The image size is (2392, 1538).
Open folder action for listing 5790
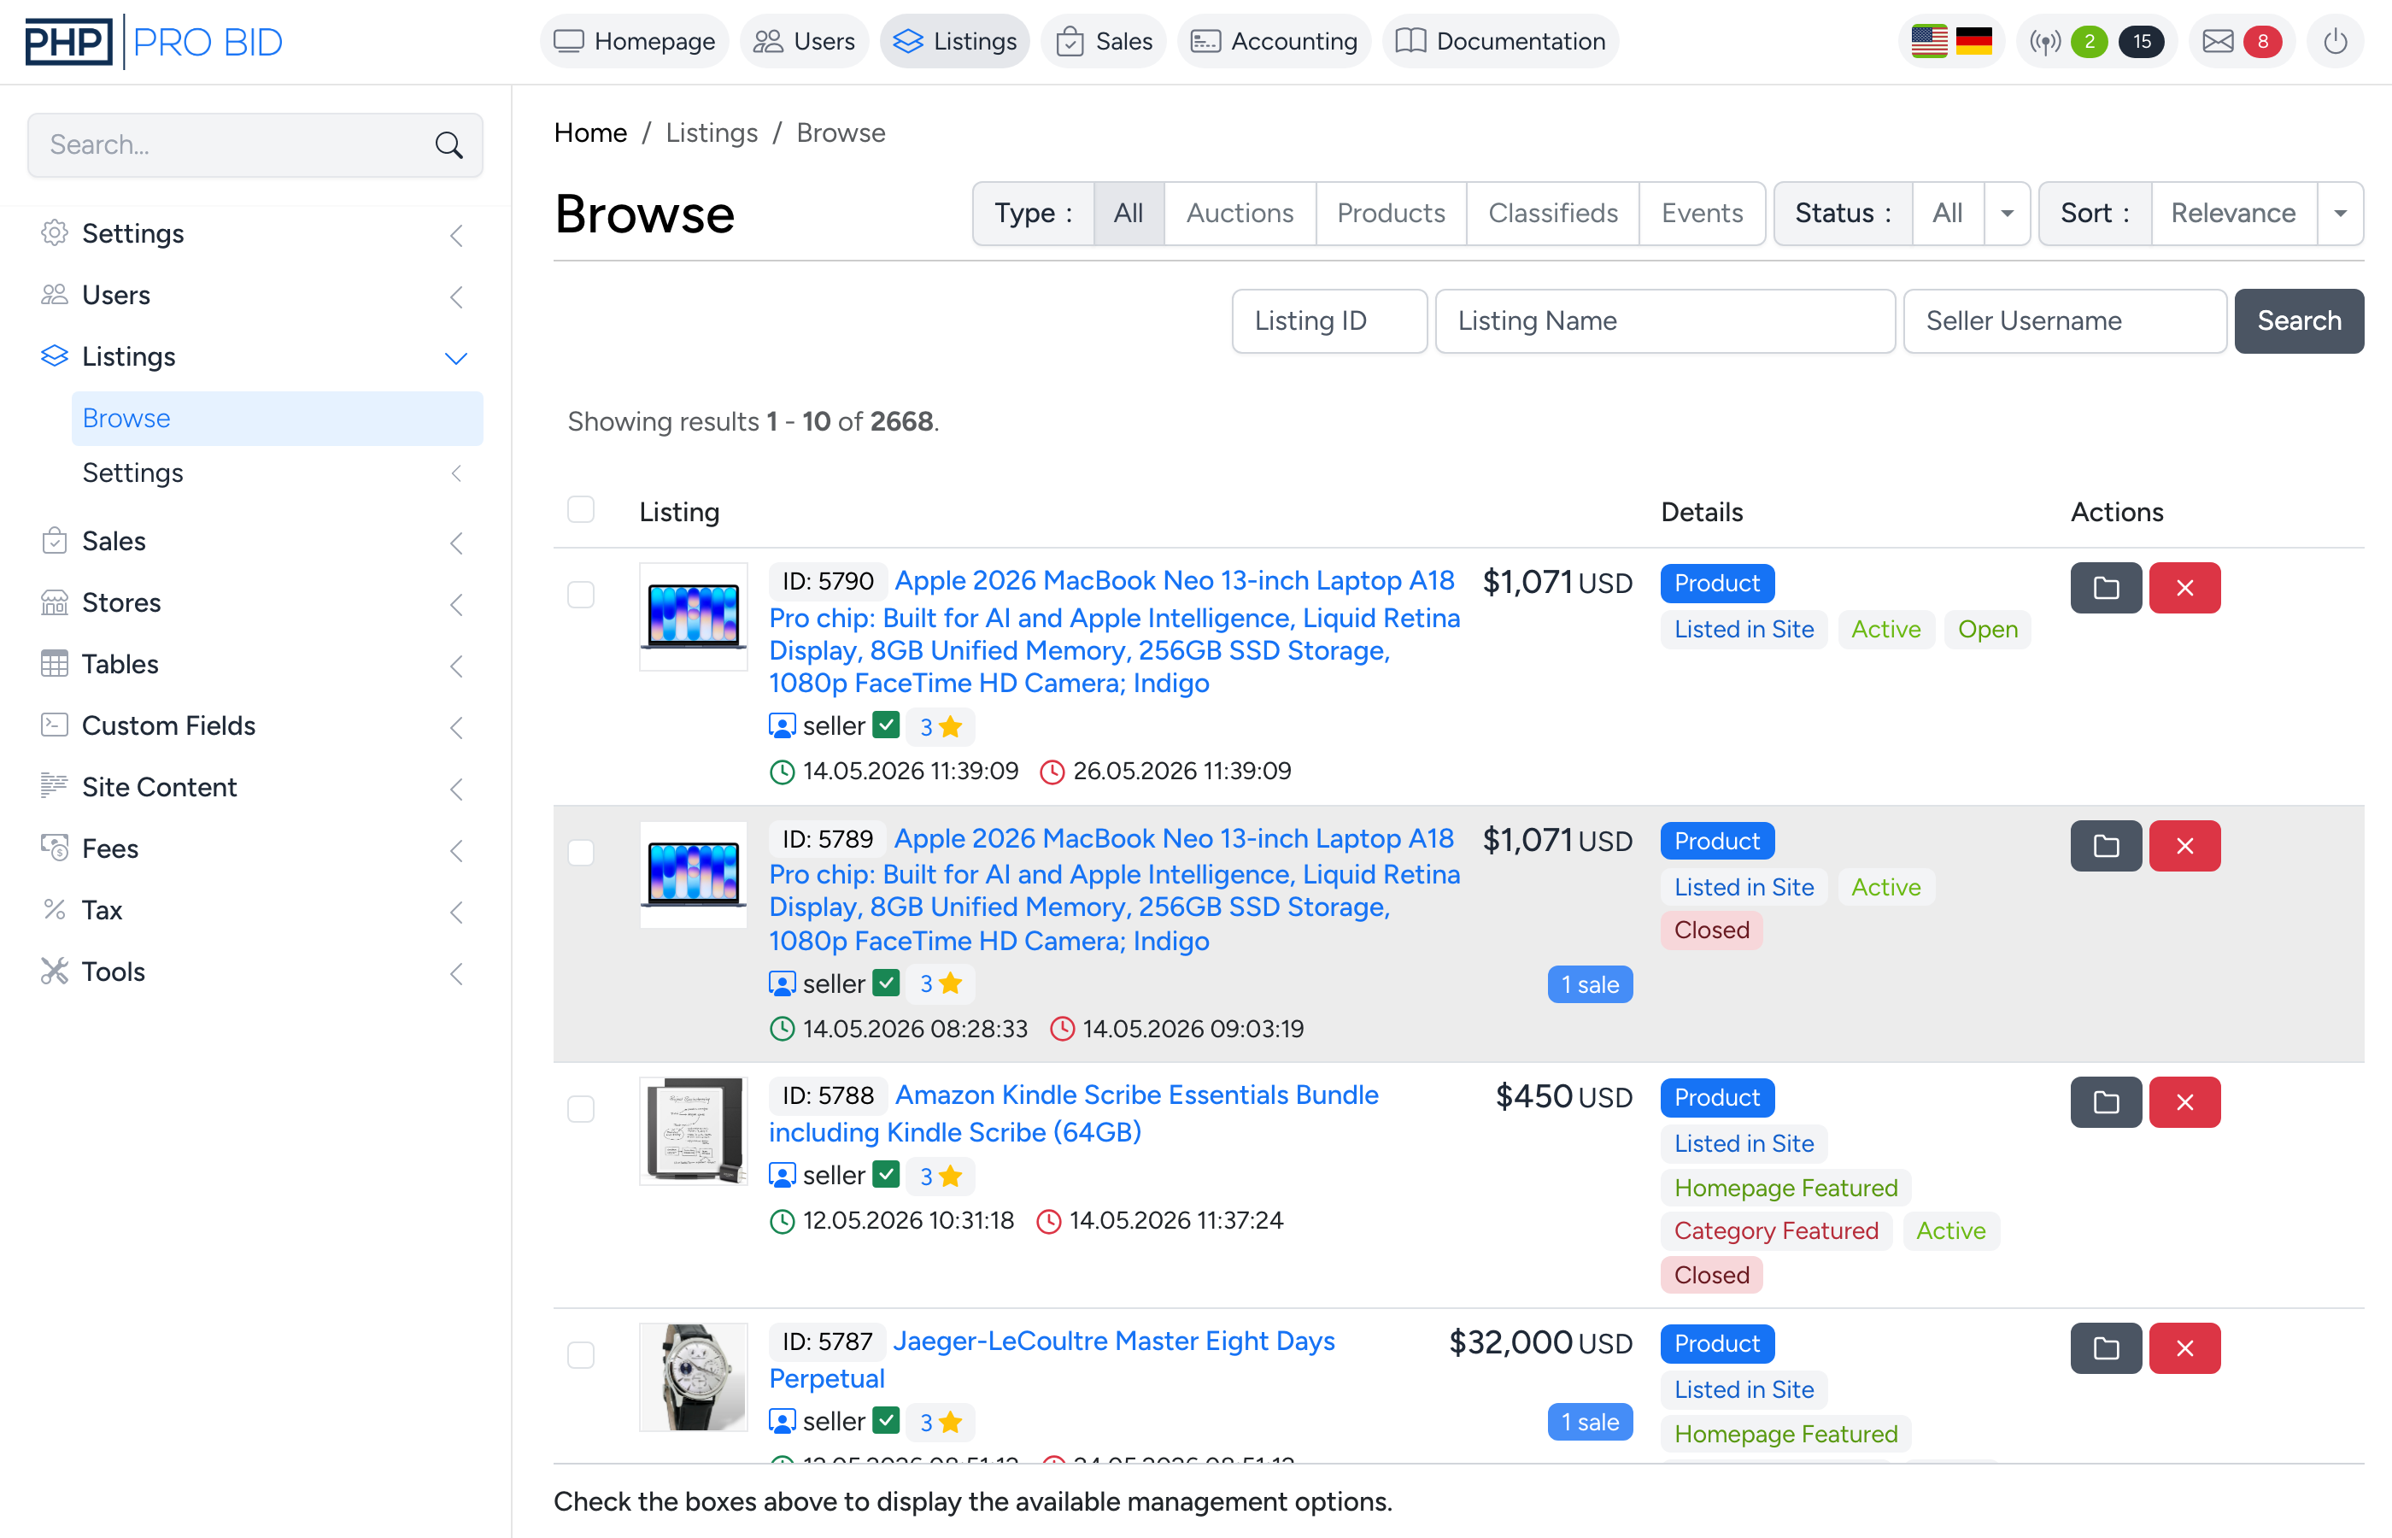point(2106,587)
